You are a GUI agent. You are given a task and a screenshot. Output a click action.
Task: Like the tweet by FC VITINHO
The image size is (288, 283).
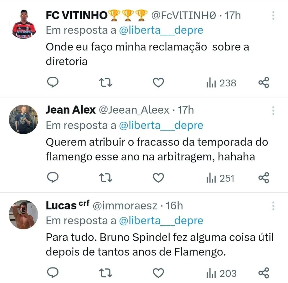point(158,83)
